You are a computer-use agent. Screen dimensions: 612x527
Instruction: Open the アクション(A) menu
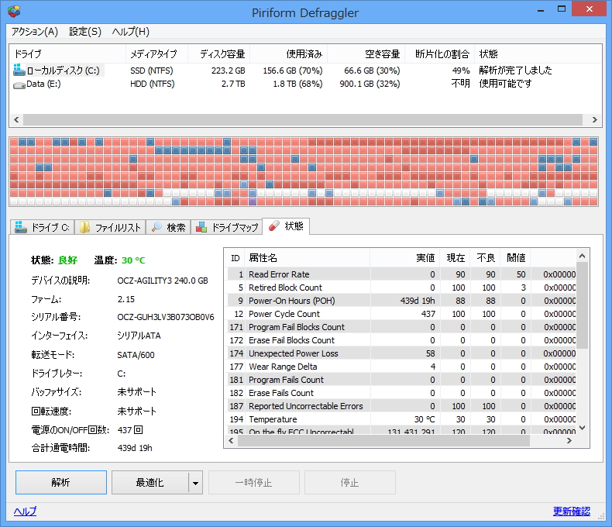click(35, 32)
